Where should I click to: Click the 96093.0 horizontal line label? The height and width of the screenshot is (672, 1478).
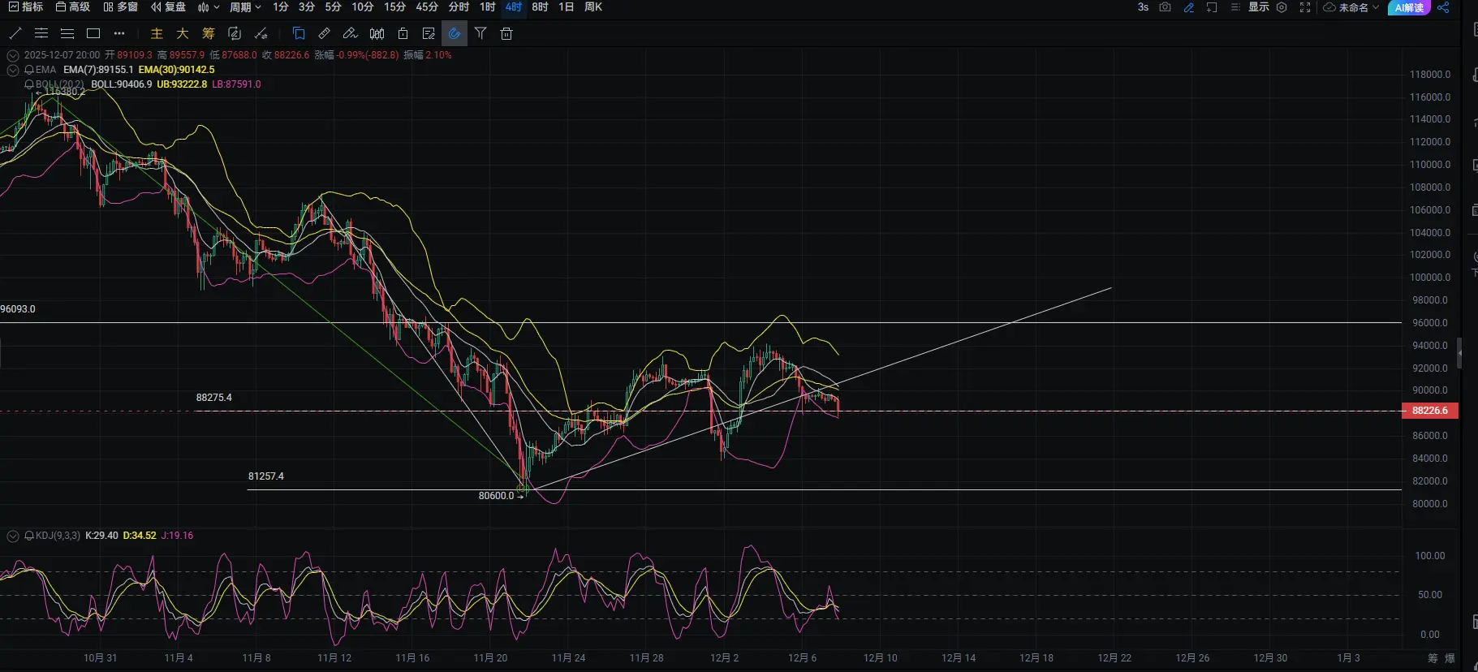18,309
